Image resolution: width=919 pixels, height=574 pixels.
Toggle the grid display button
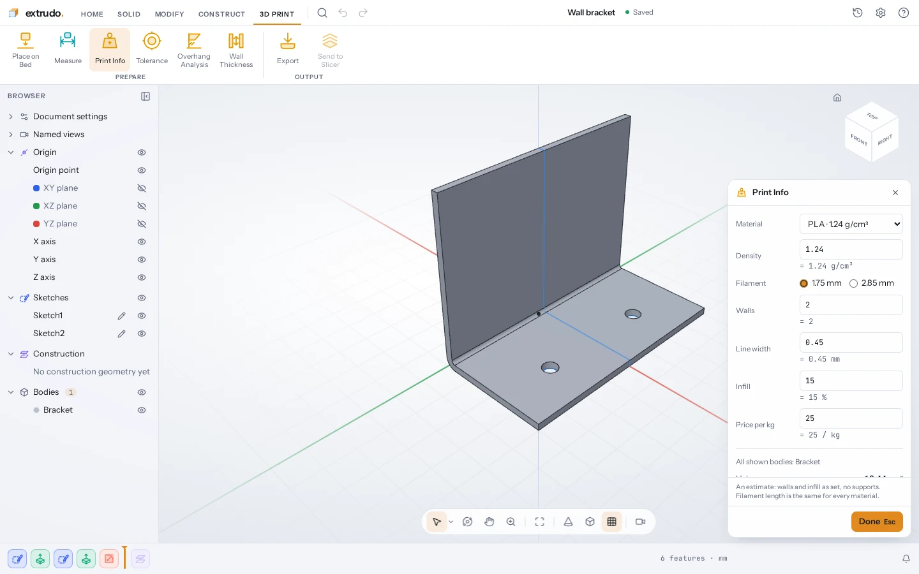click(x=612, y=522)
